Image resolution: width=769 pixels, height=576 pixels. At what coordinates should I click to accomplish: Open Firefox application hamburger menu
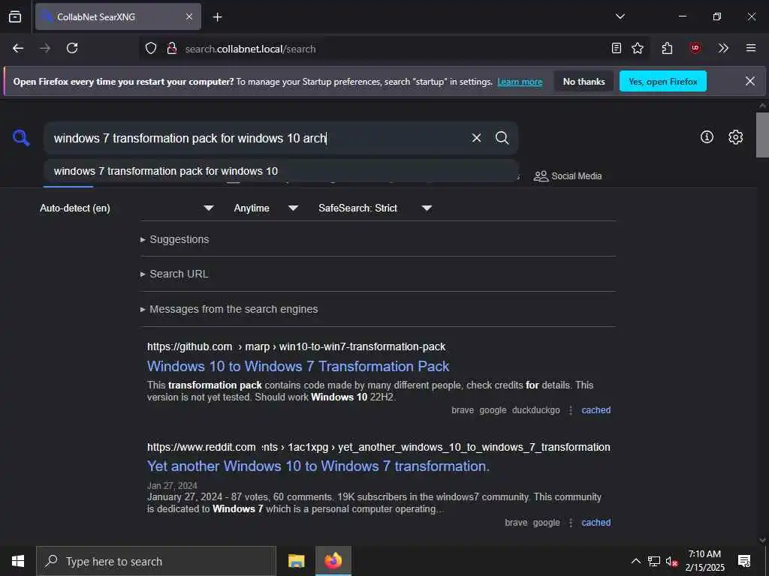point(751,48)
